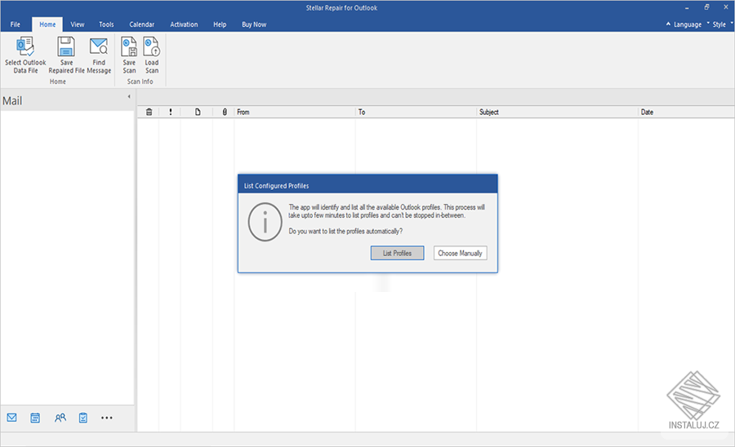The image size is (735, 447).
Task: Collapse the Mail pane with the arrow
Action: coord(129,97)
